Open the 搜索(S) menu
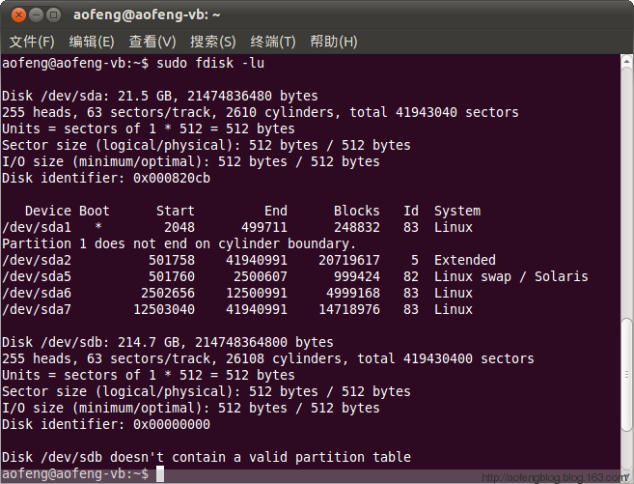634x484 pixels. pyautogui.click(x=212, y=42)
